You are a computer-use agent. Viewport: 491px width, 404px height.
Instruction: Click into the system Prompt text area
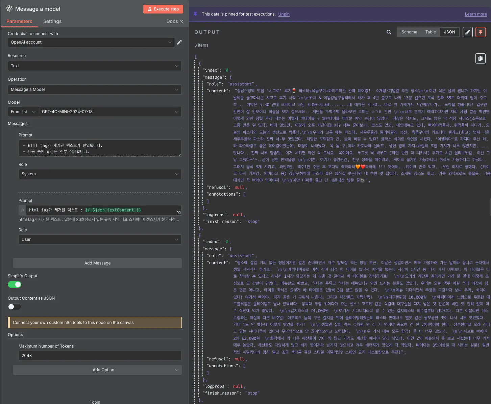click(100, 148)
